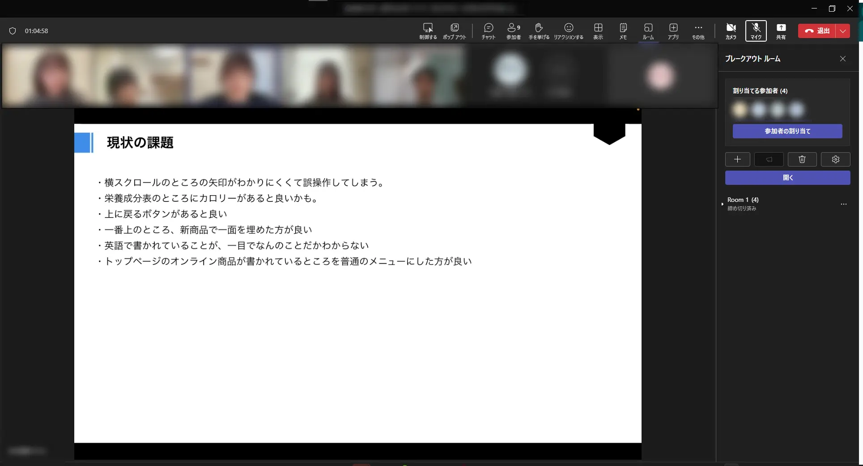Screen dimensions: 863x466
Task: Show the 参加者 participants list
Action: tap(514, 31)
